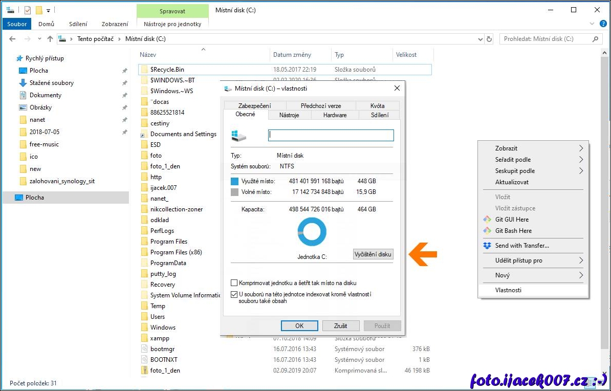Open the Git Bash Here entry icon
Screen dimensions: 611x391
tap(487, 231)
